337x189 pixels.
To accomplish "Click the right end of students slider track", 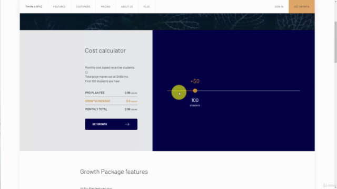I will (299, 91).
